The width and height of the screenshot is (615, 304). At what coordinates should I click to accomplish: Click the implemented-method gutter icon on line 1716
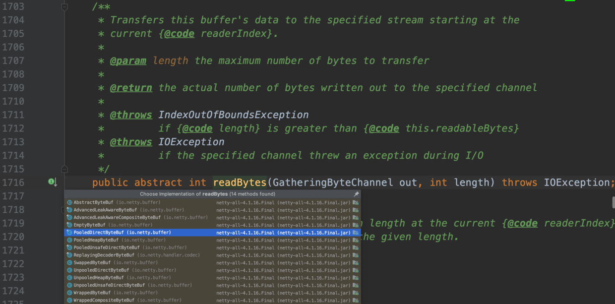click(x=53, y=182)
